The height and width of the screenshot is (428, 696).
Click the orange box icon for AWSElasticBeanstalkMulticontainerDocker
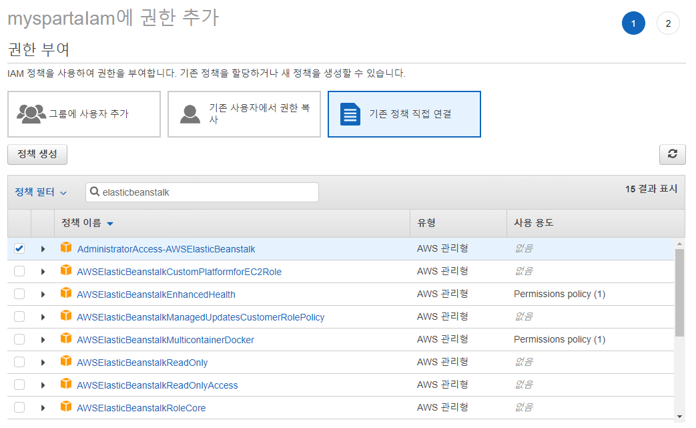(x=66, y=339)
